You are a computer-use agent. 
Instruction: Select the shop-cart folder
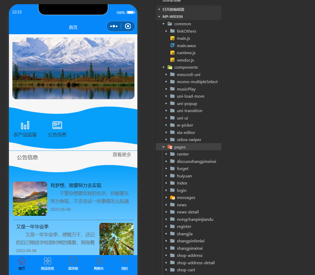point(186,270)
